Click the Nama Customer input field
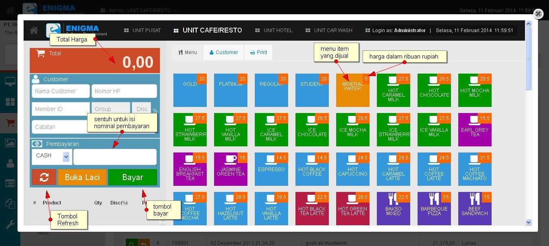549x246 pixels. (61, 91)
